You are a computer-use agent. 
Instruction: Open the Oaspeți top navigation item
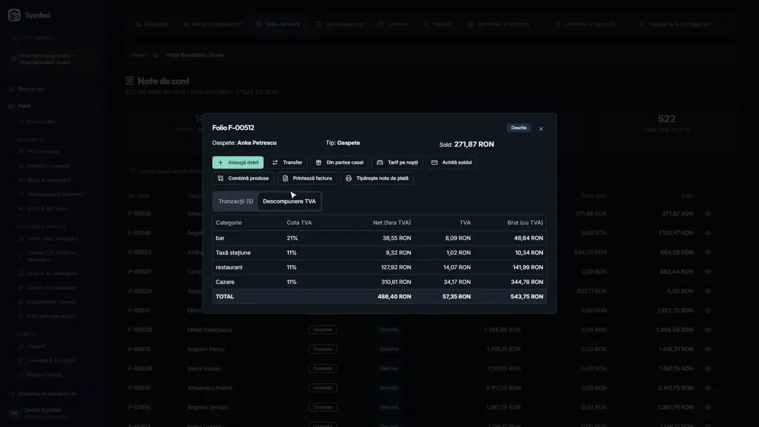pyautogui.click(x=438, y=24)
